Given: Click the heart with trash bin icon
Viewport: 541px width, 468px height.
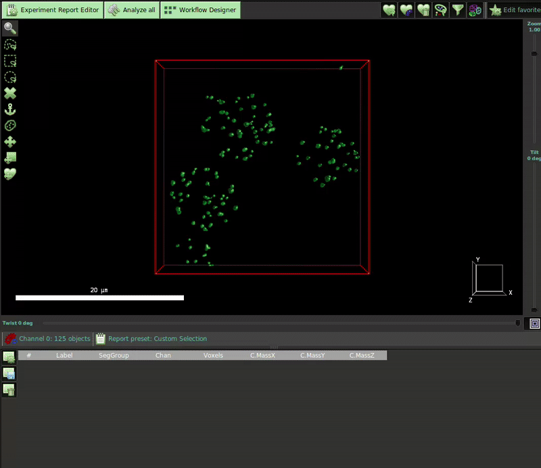Looking at the screenshot, I should pos(423,10).
